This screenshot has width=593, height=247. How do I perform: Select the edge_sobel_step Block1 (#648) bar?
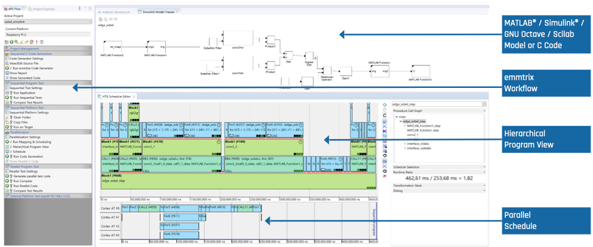238,181
